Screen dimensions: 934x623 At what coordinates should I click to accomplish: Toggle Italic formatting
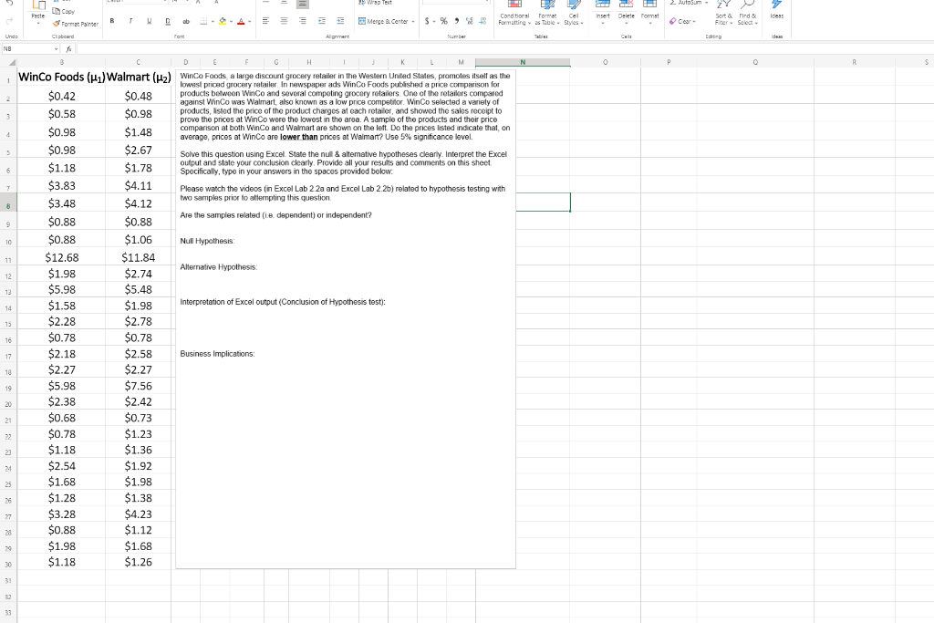130,21
